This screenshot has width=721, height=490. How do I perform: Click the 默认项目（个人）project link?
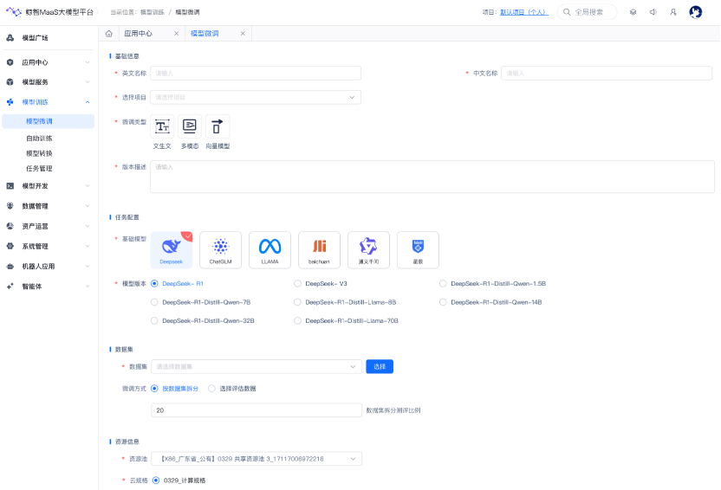point(524,12)
